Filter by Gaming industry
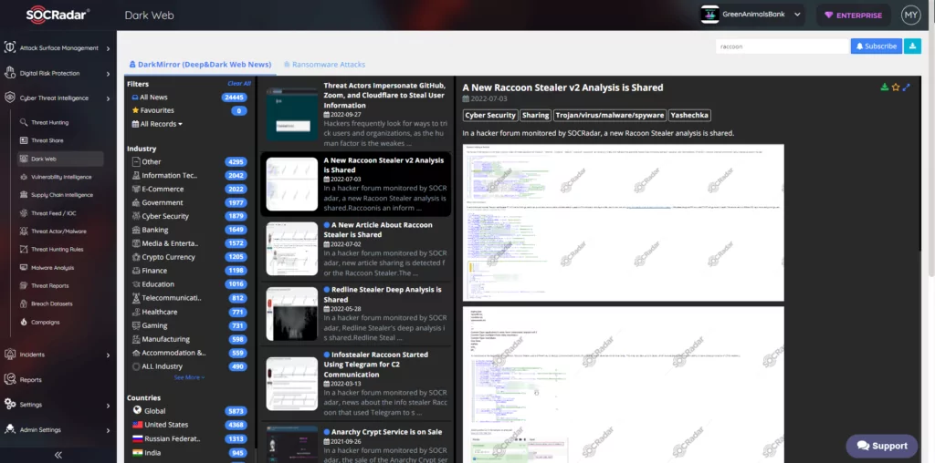 pyautogui.click(x=150, y=325)
